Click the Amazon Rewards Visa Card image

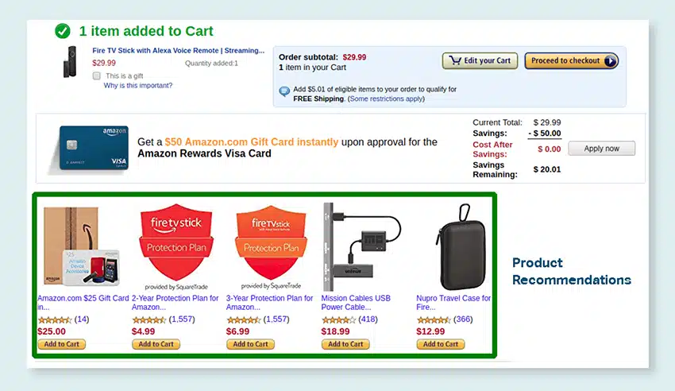(x=94, y=147)
